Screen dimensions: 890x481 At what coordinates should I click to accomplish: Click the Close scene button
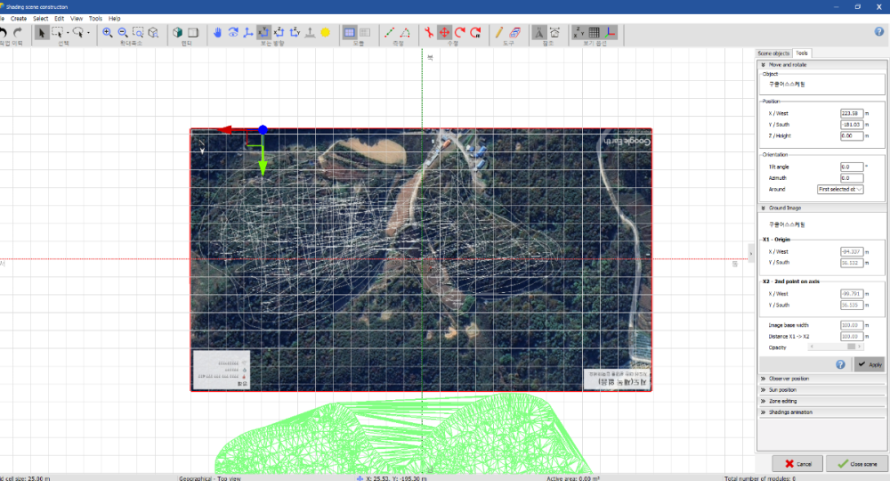pos(857,464)
